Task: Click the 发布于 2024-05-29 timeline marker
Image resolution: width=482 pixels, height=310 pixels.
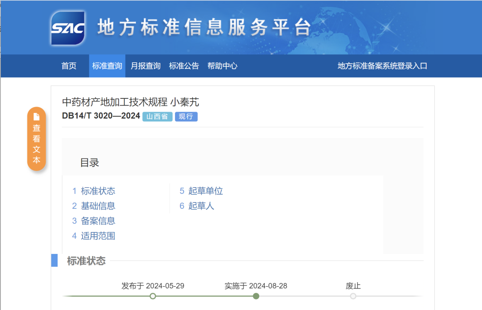Action: (153, 296)
